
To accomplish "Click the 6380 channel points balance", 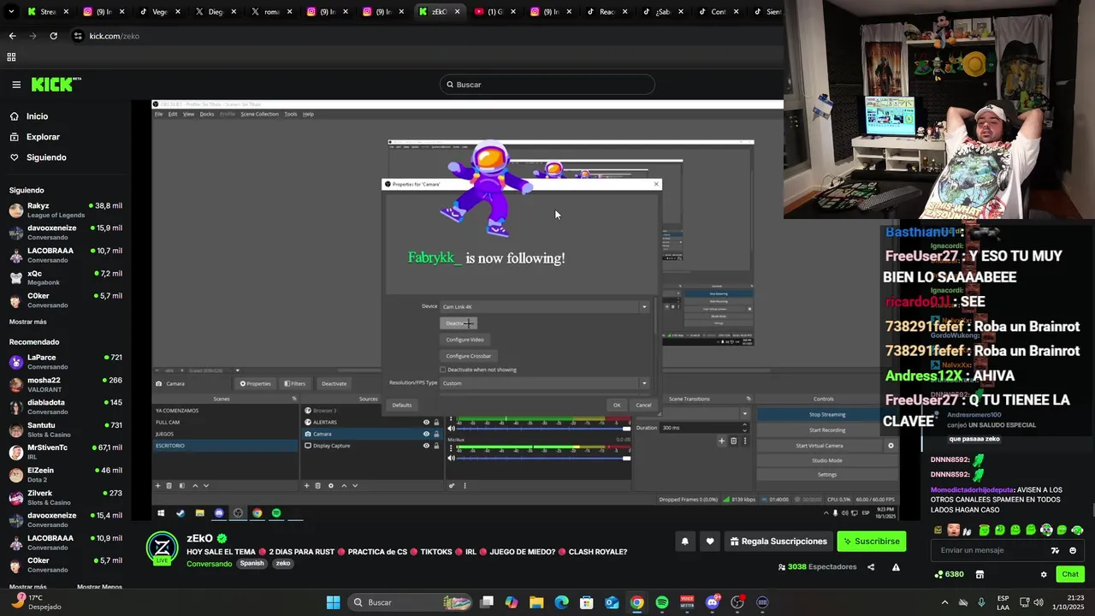I will pos(950,574).
